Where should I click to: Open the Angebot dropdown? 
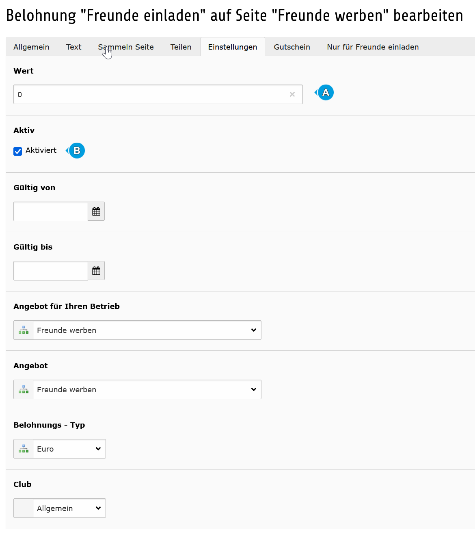[147, 389]
